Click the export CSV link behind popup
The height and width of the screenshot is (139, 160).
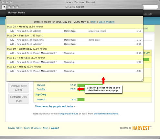146,53
